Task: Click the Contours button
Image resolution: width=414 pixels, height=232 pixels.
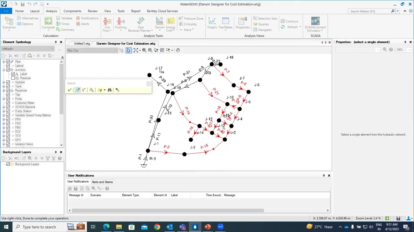Action: coord(289,21)
